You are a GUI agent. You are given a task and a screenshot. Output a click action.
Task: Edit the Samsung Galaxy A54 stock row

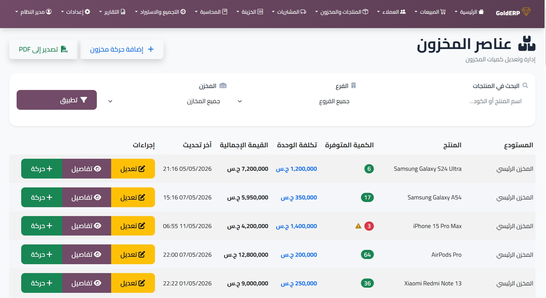[133, 197]
